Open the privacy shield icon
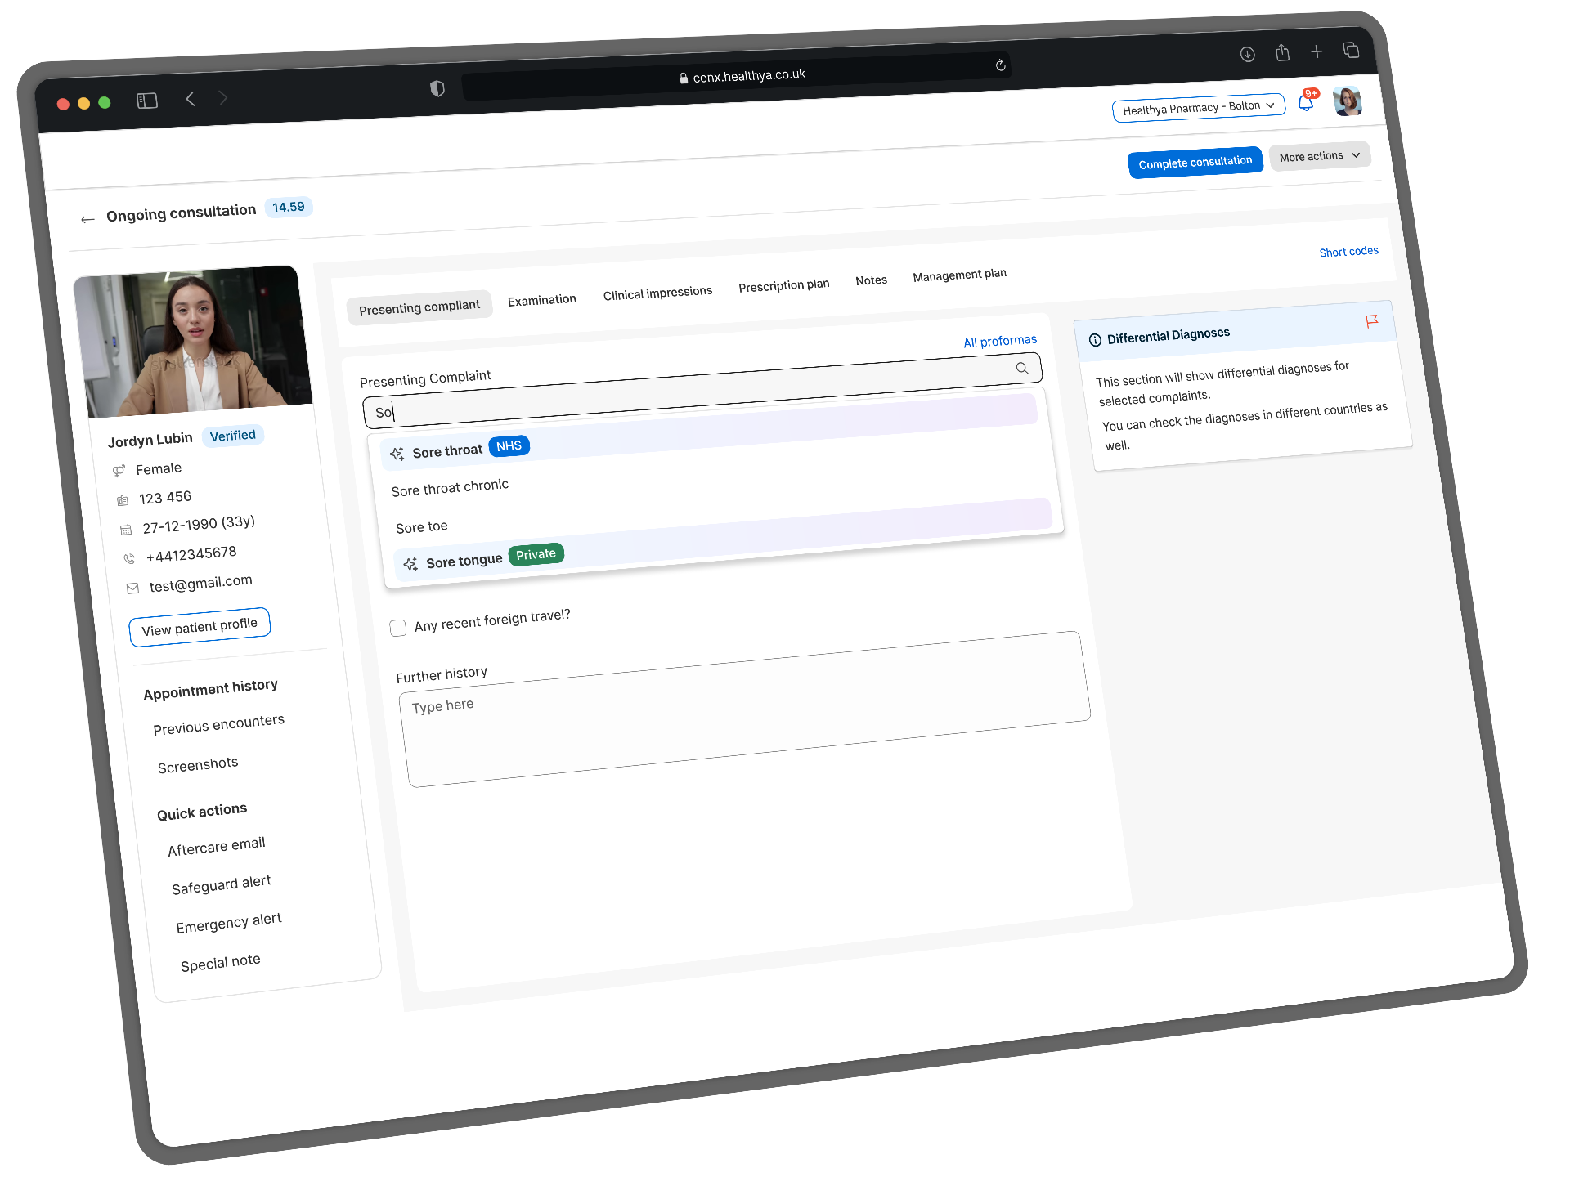Image resolution: width=1570 pixels, height=1177 pixels. click(x=437, y=88)
